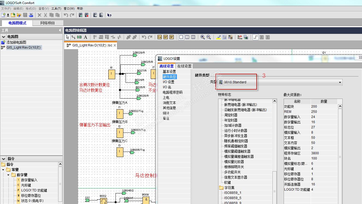362x204 pixels.
Task: Start LOGO! with the green play icon
Action: point(81,15)
